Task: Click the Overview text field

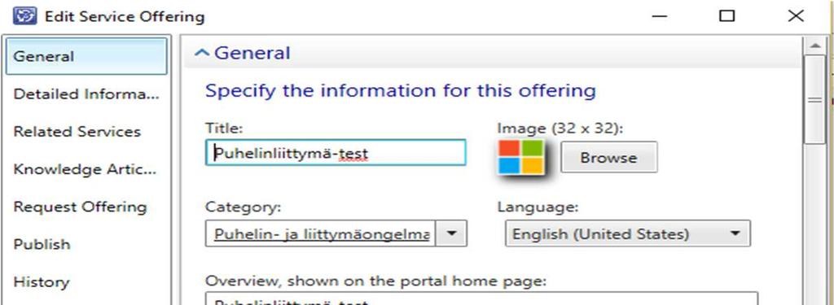Action: pos(481,298)
